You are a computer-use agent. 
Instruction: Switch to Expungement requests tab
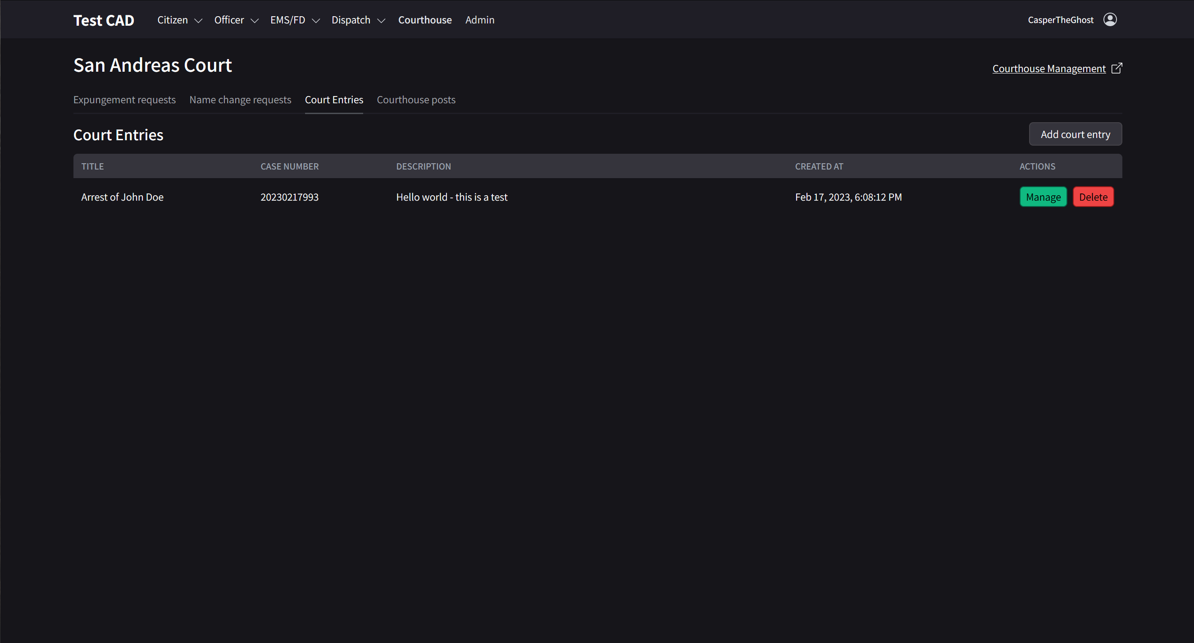pyautogui.click(x=124, y=100)
